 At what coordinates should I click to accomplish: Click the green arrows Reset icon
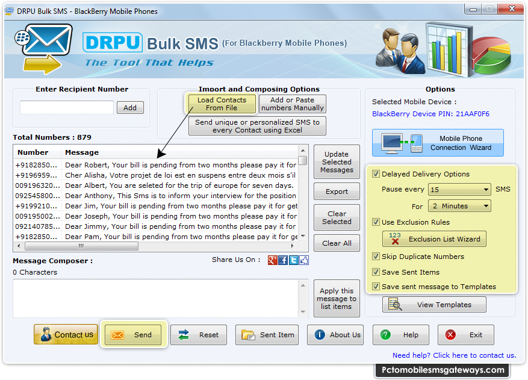pos(184,335)
